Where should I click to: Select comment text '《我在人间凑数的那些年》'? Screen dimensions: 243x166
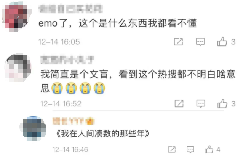102,133
